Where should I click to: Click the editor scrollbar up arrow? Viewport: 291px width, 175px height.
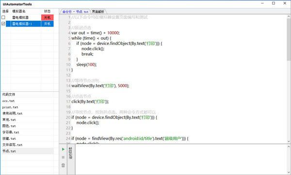(289, 16)
